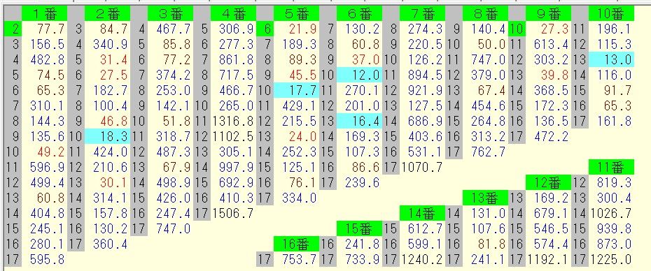Click odds value 595.8 in 1番
The width and height of the screenshot is (651, 271).
coord(48,259)
